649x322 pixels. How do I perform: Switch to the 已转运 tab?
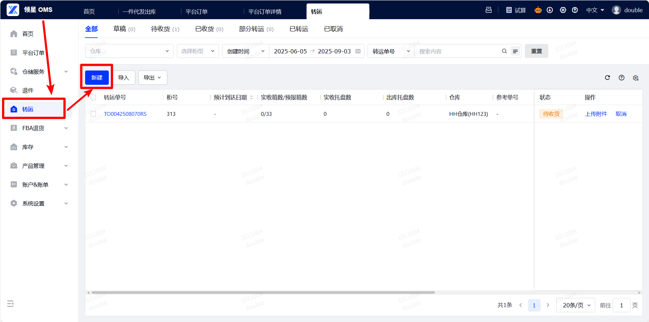tap(299, 29)
